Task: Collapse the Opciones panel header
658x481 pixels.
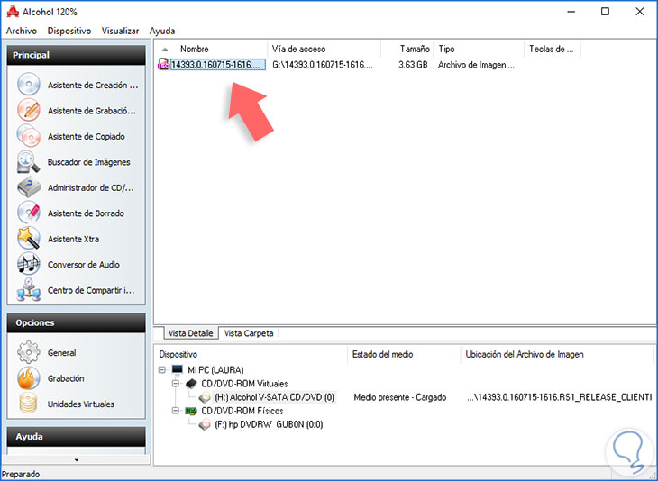Action: [76, 322]
